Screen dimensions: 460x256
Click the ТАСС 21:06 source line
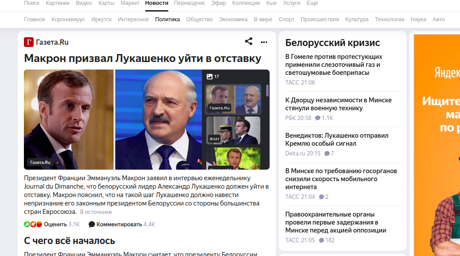[300, 83]
